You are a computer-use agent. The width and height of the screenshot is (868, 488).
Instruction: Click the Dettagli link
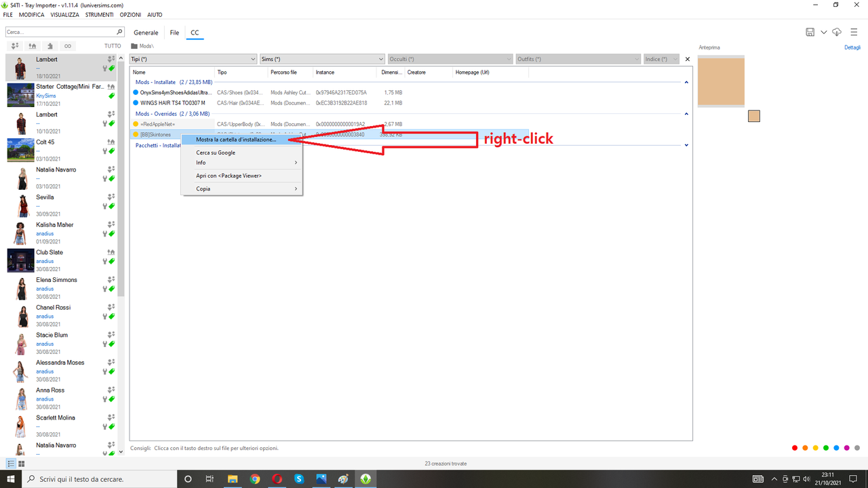point(852,47)
